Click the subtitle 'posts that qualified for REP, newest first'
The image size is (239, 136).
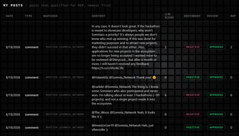[70, 5]
